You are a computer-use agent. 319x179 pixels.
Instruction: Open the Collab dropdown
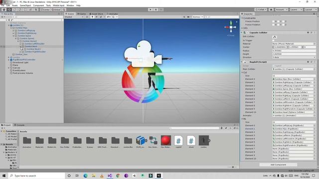pyautogui.click(x=261, y=9)
